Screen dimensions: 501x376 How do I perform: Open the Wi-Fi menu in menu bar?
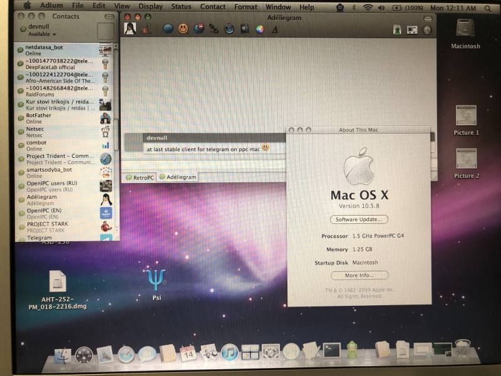point(368,8)
